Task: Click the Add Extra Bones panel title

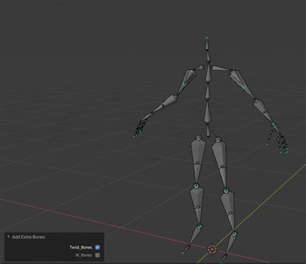Action: click(x=28, y=237)
